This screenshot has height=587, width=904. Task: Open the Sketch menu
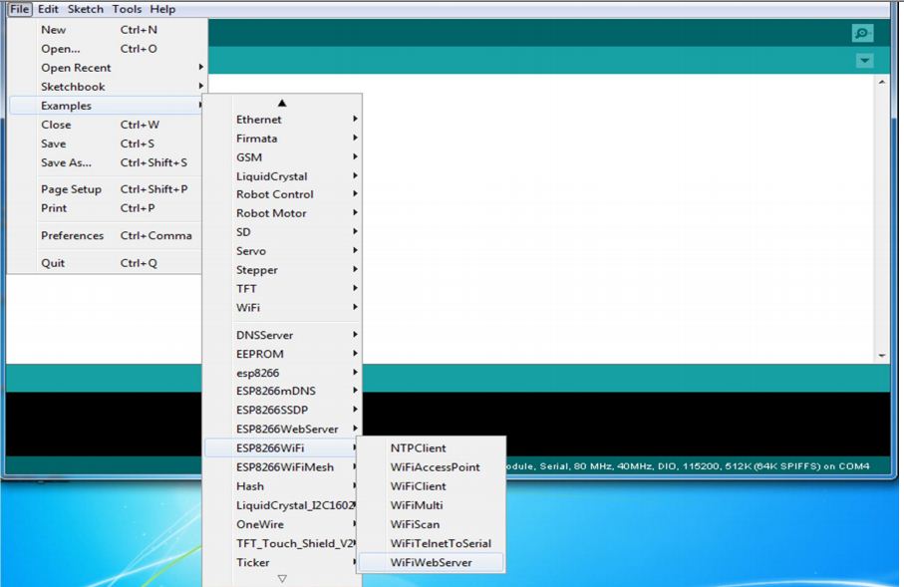tap(85, 9)
